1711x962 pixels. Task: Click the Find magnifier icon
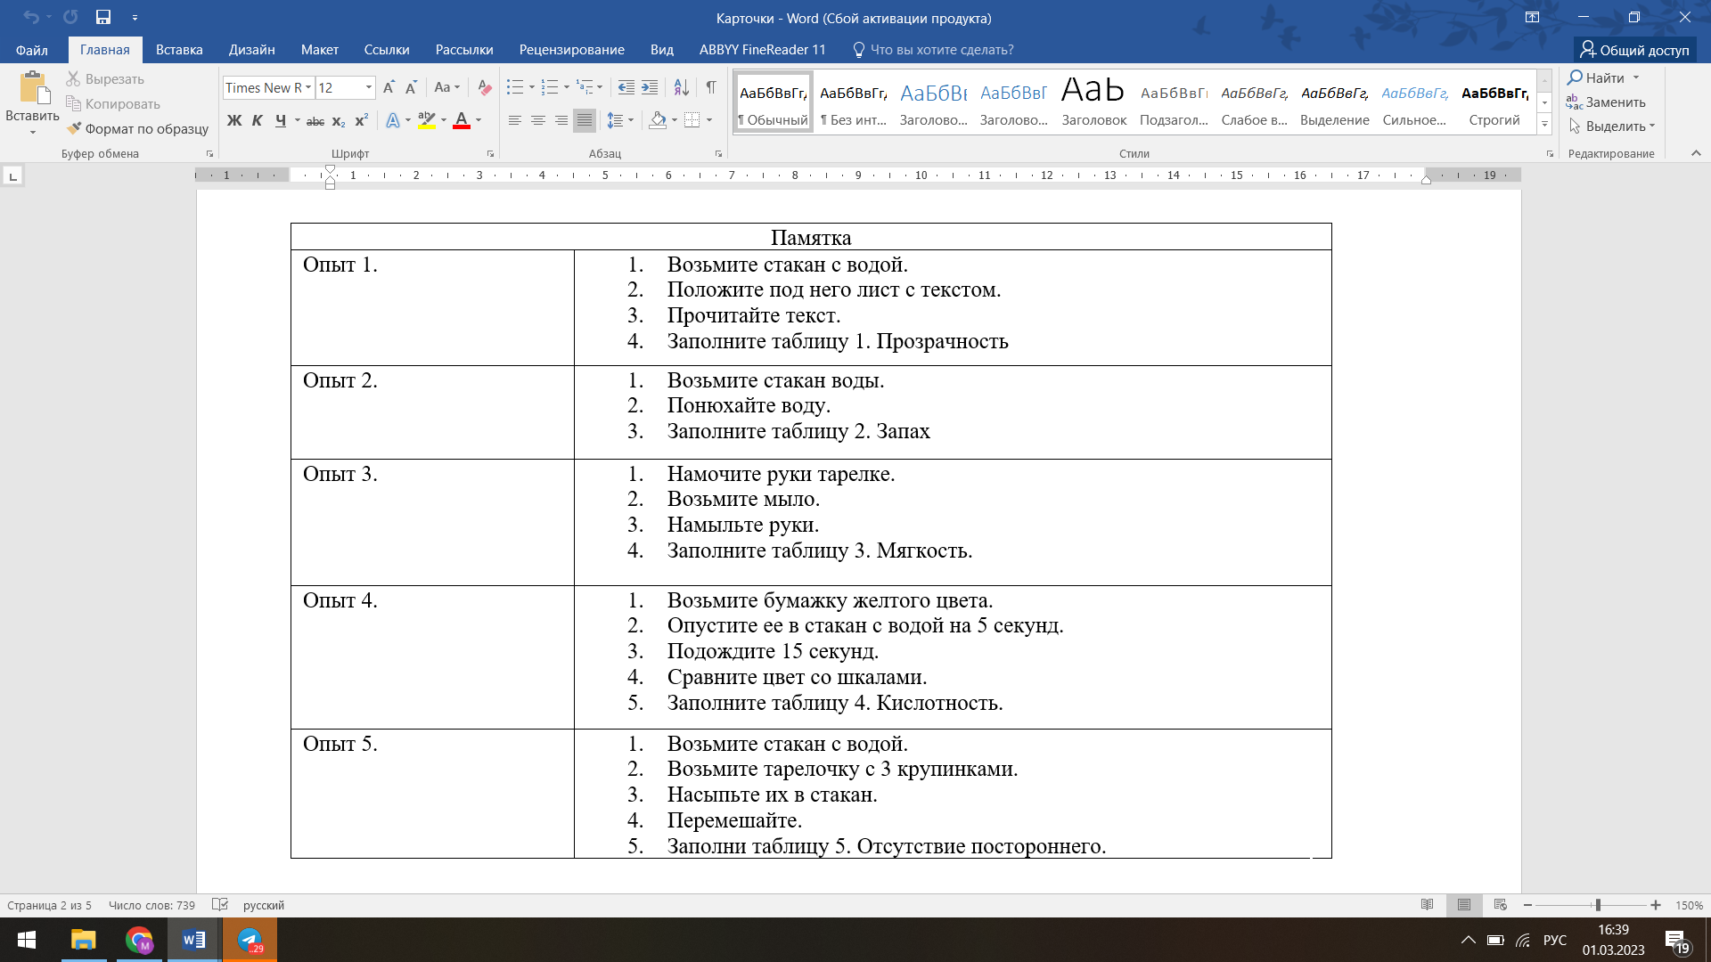coord(1576,77)
